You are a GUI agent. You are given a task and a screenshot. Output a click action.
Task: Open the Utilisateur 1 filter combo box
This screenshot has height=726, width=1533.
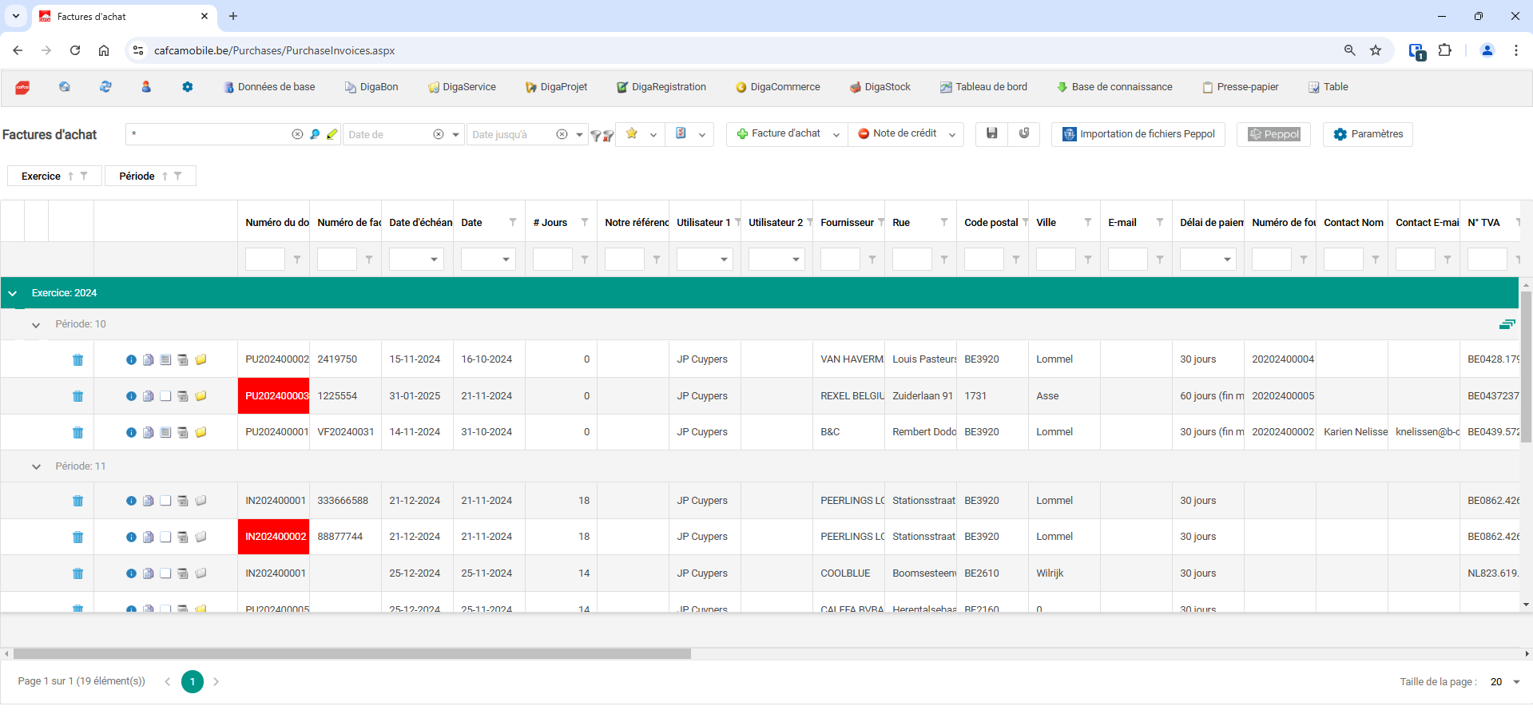[705, 260]
